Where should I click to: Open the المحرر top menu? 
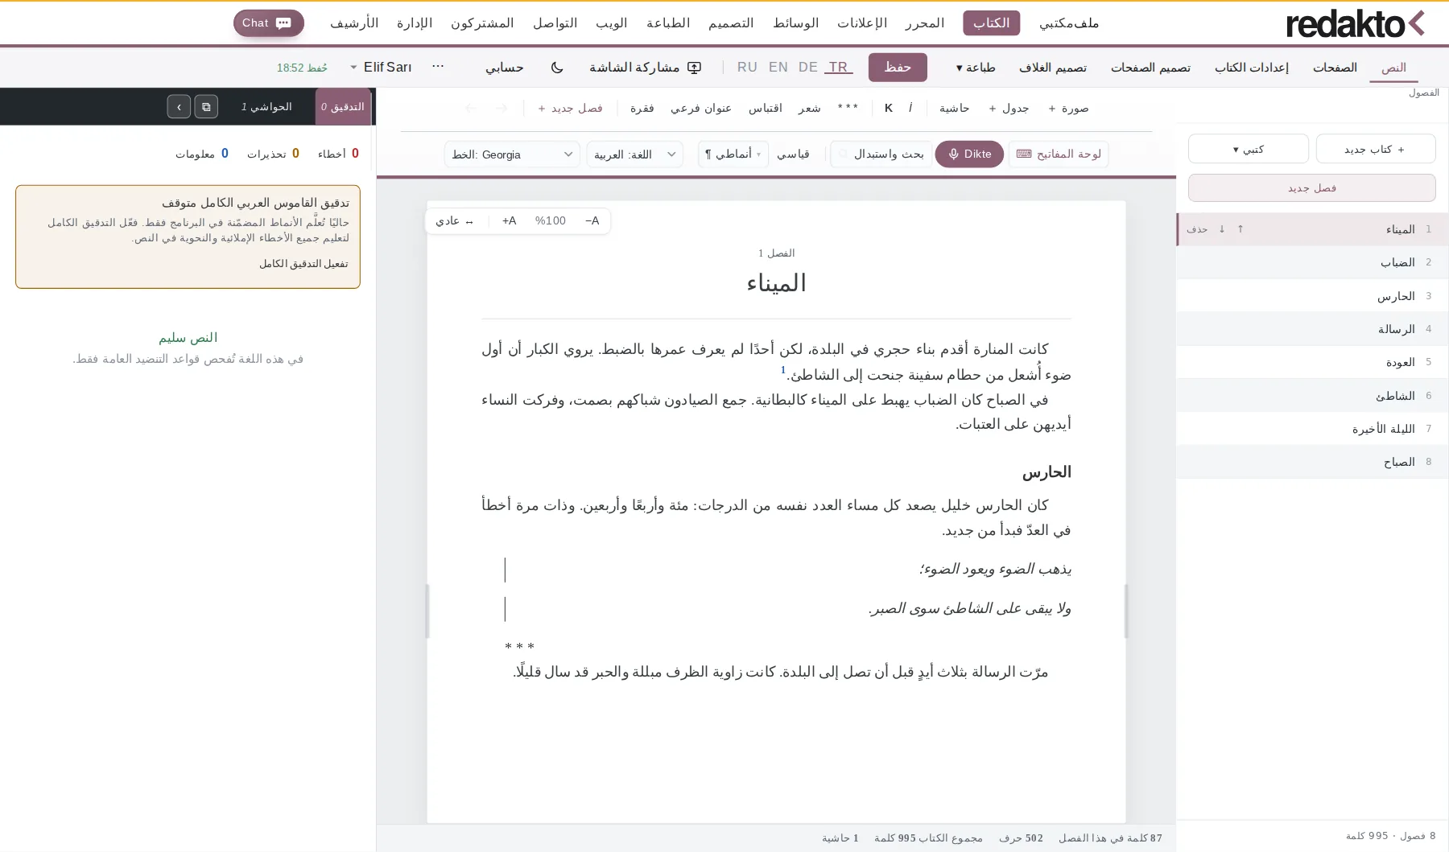924,23
